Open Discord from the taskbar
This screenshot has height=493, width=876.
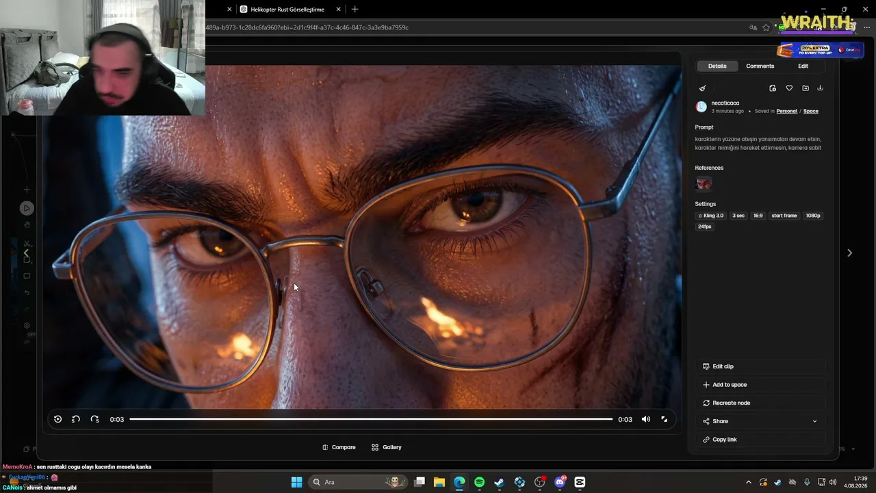point(560,482)
